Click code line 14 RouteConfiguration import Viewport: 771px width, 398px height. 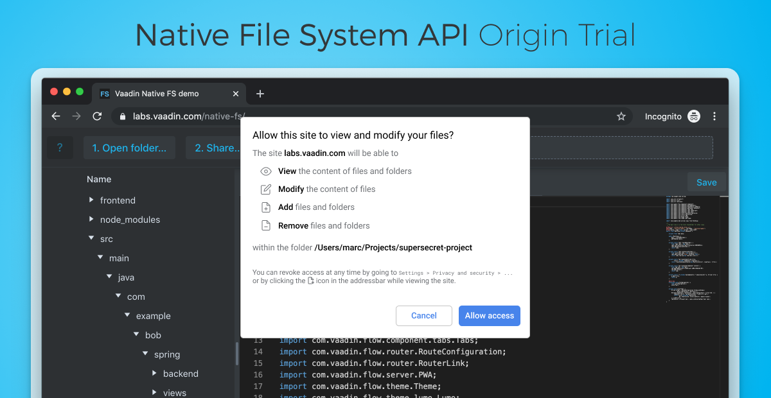pyautogui.click(x=393, y=352)
